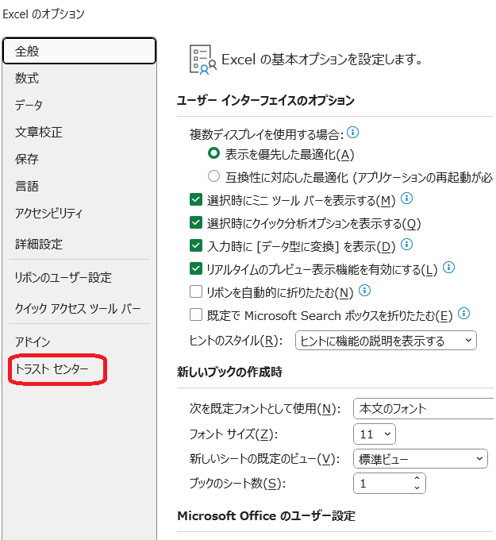The width and height of the screenshot is (496, 540).
Task: Increase ブックのシート数 with up arrow
Action: [417, 478]
